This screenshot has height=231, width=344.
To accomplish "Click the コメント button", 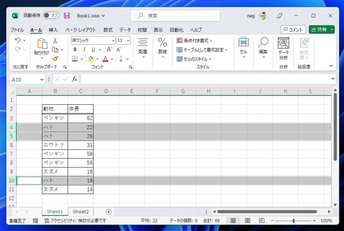I will pos(293,30).
